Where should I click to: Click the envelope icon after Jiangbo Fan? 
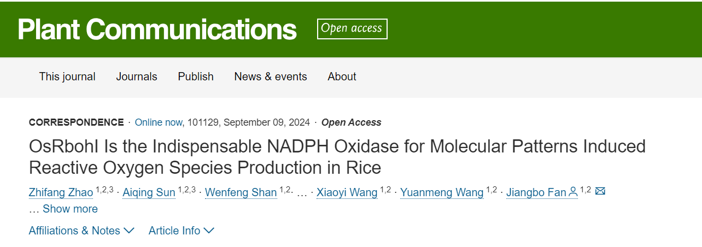600,192
